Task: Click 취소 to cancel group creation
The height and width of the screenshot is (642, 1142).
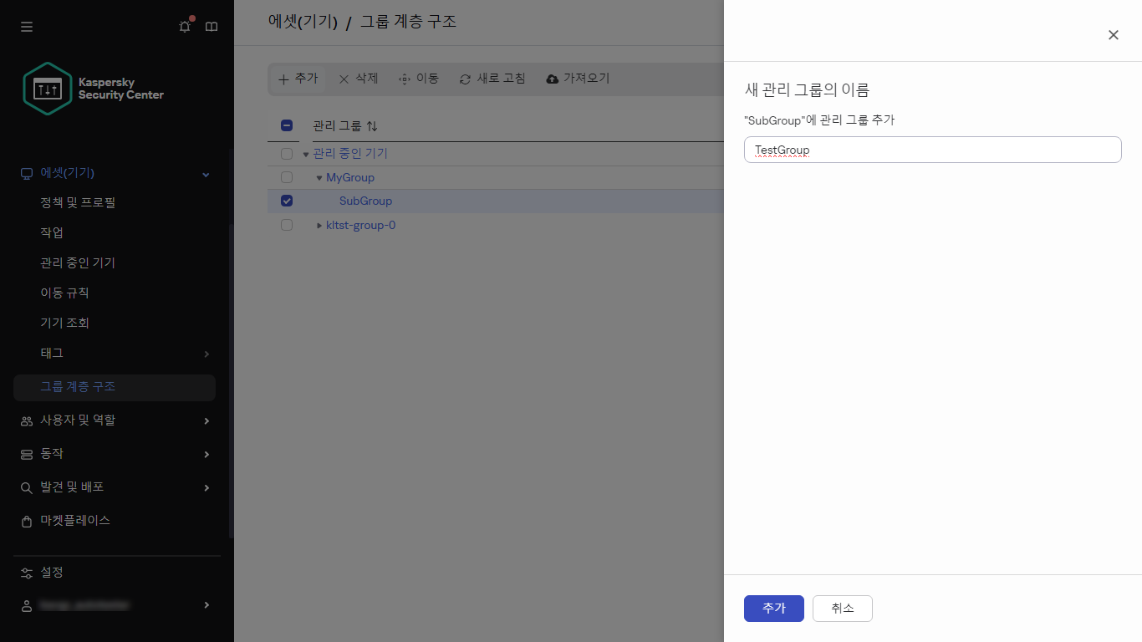Action: tap(842, 608)
